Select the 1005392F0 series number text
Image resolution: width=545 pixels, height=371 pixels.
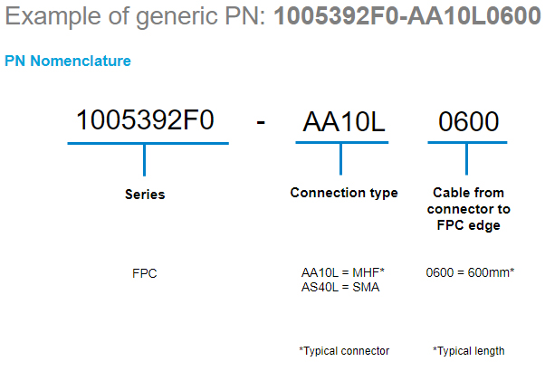click(x=145, y=119)
